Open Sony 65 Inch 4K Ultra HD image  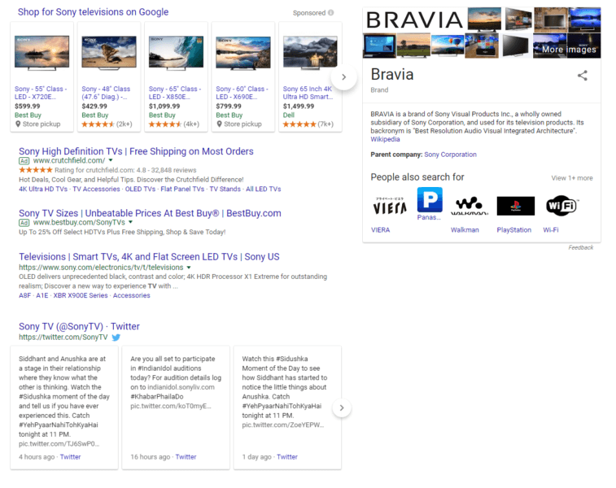point(310,53)
